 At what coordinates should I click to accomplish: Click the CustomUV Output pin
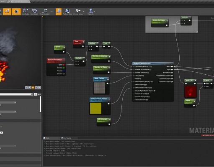(172, 78)
